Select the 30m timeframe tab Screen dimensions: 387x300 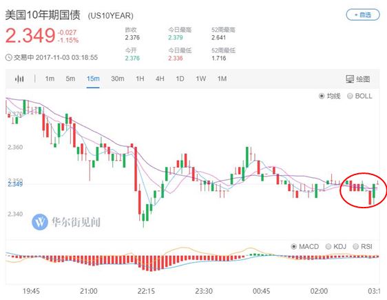[x=118, y=79]
